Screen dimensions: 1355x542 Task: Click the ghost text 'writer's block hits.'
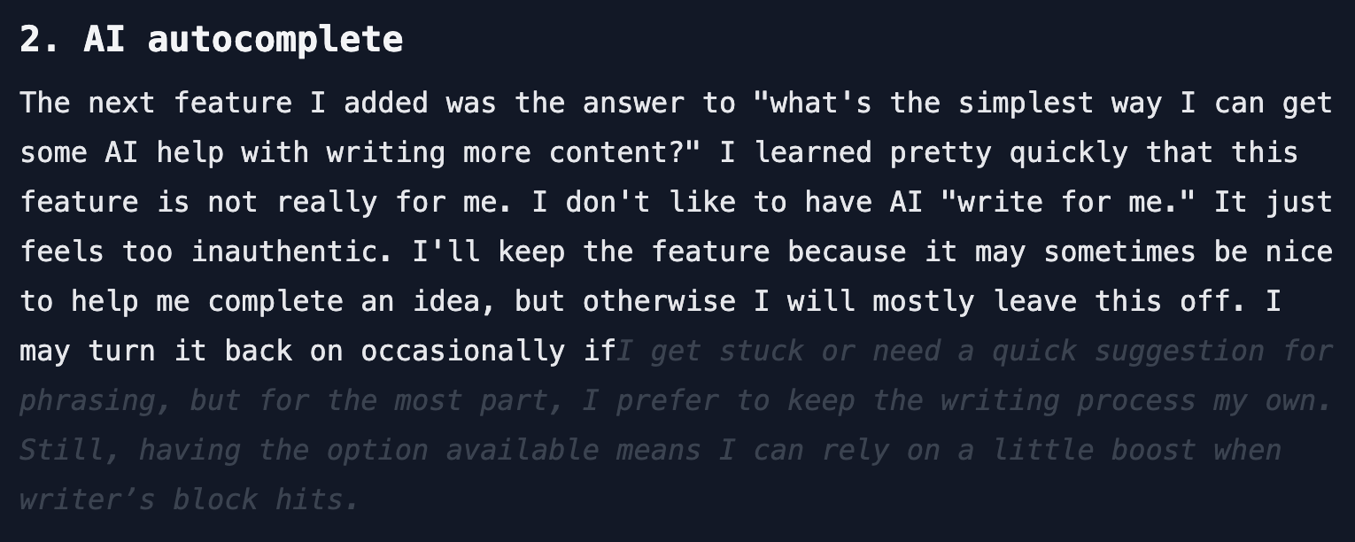(x=190, y=499)
